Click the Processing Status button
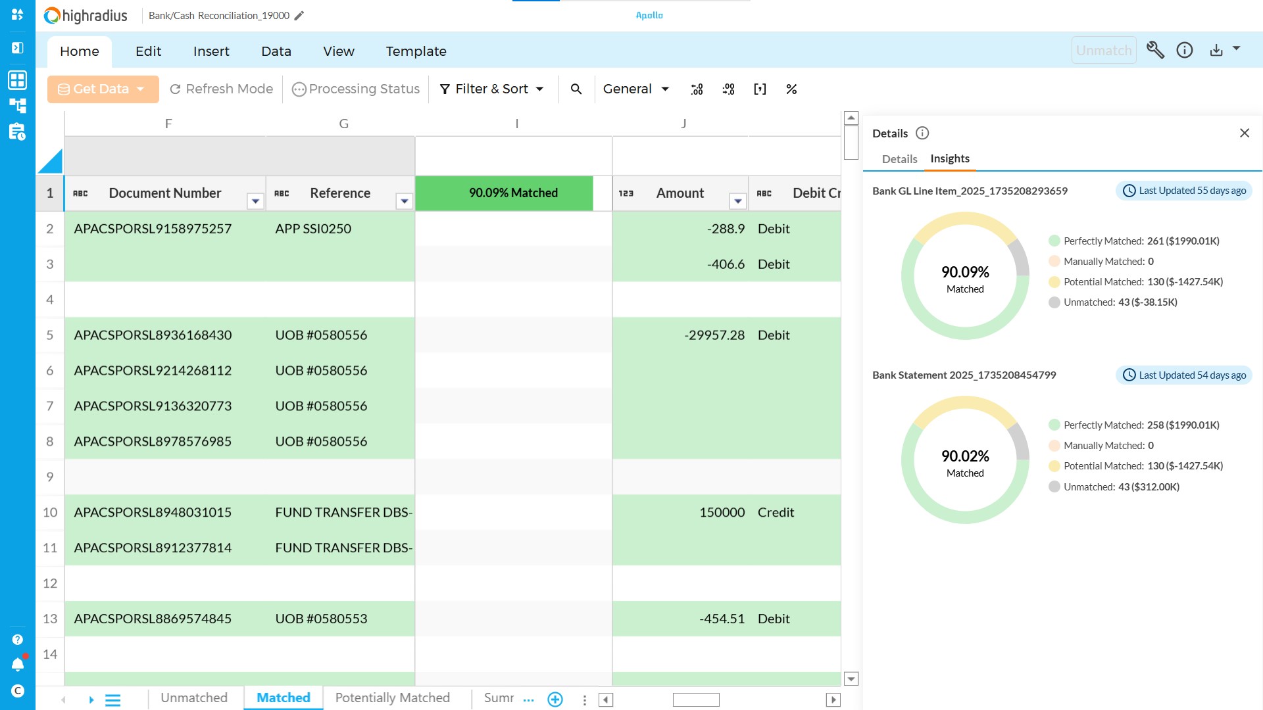The image size is (1263, 710). 355,89
